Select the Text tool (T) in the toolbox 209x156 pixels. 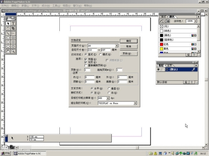(x=13, y=23)
